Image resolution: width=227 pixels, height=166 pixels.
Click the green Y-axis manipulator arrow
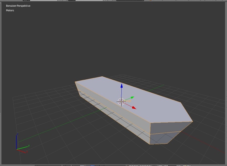(132, 97)
